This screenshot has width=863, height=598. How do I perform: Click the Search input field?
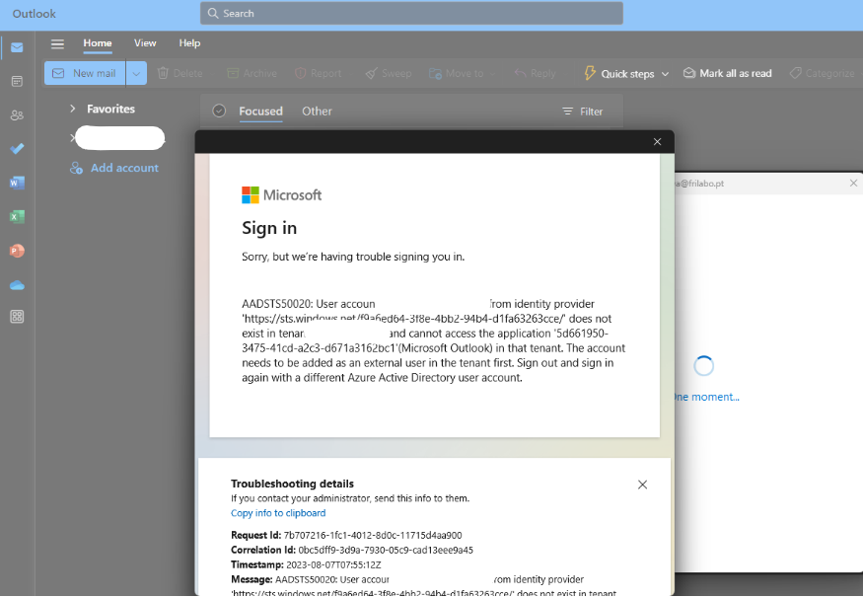tap(411, 13)
